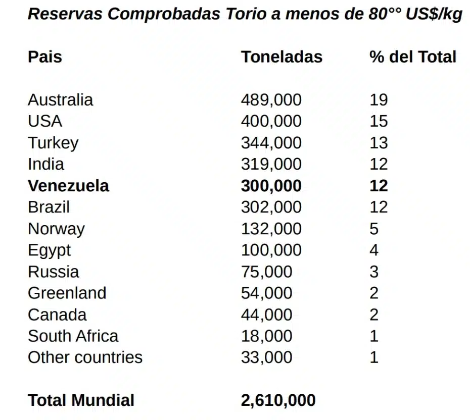Screen dimensions: 470x420
Task: Click the Pais column header
Action: pyautogui.click(x=45, y=57)
